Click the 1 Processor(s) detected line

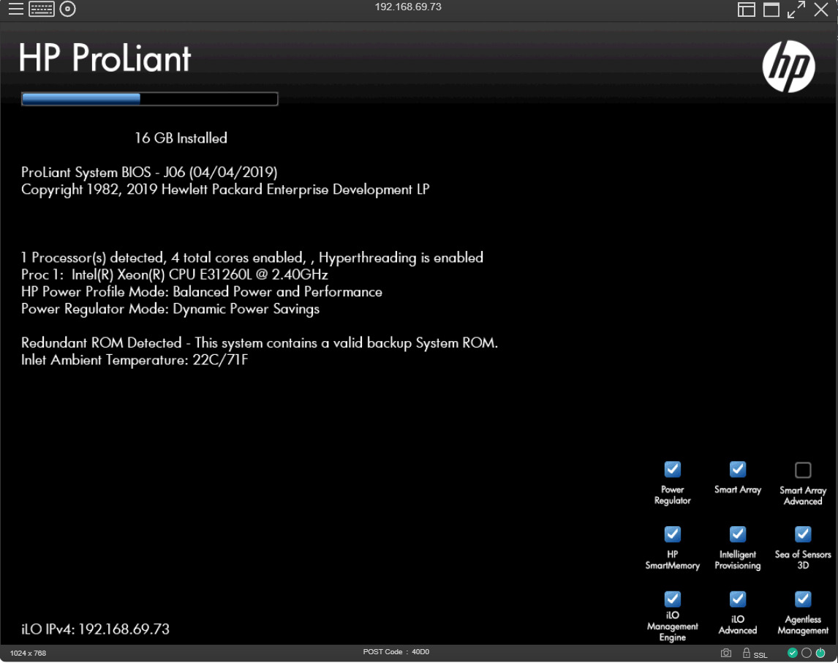pyautogui.click(x=252, y=258)
